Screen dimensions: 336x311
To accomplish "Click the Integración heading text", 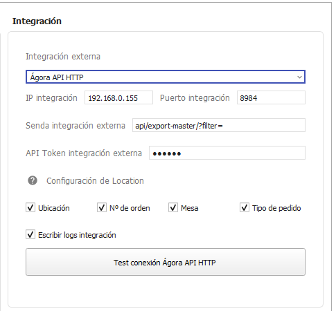I will [x=37, y=21].
